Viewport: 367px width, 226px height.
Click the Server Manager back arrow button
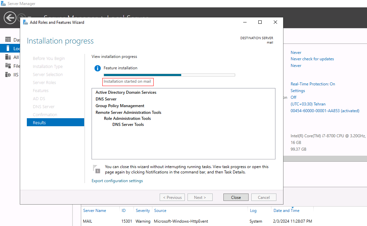[x=10, y=18]
